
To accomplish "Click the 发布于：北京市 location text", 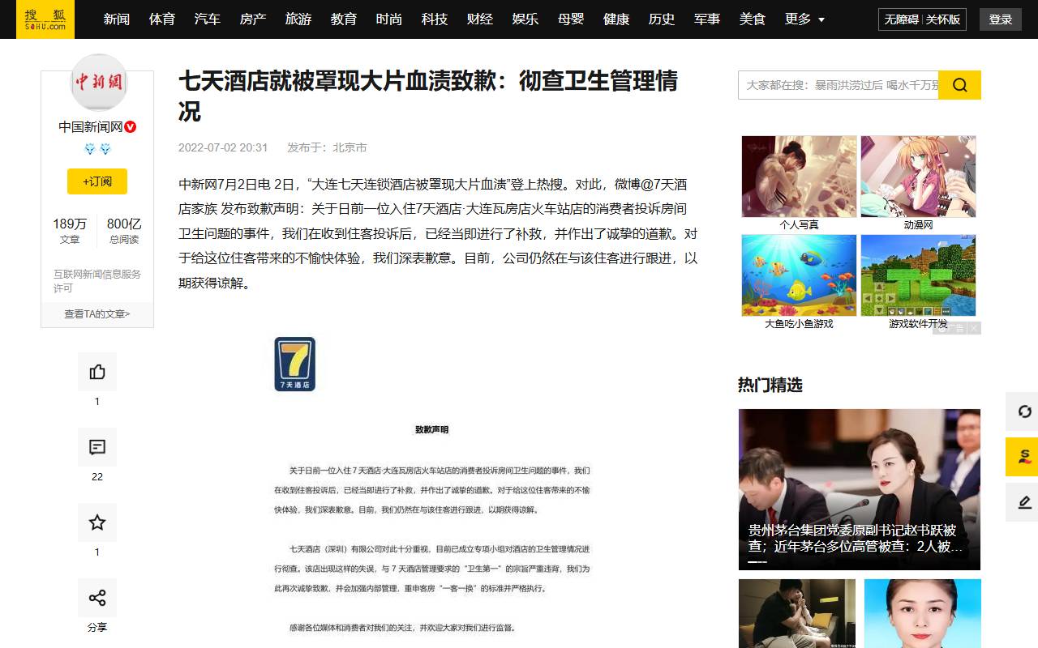I will [327, 147].
